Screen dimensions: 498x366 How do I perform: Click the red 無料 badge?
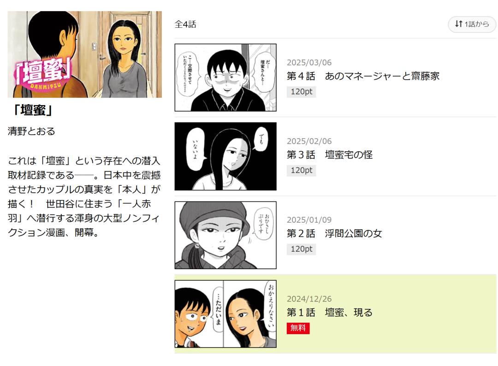298,328
